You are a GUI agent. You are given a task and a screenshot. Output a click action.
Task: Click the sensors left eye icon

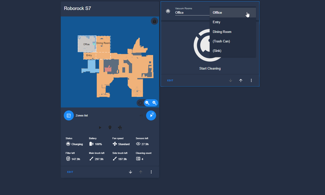[x=138, y=144]
